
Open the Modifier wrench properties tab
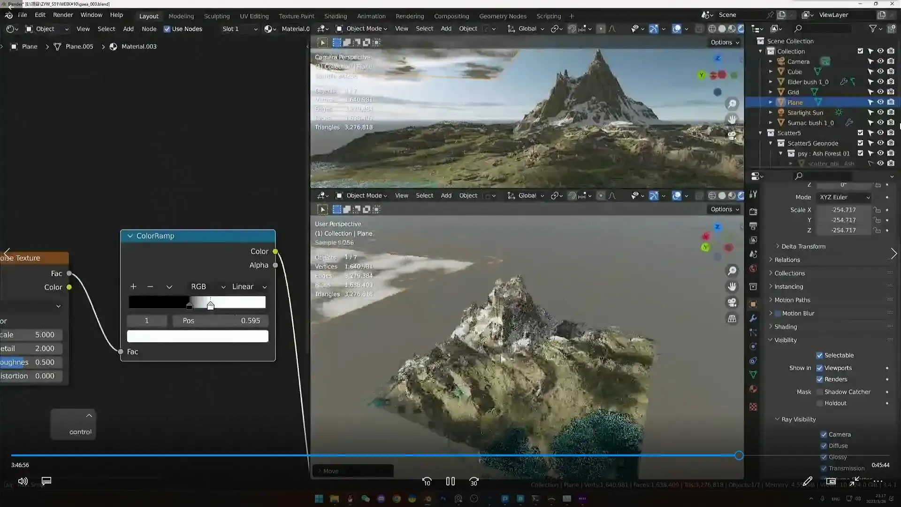753,318
